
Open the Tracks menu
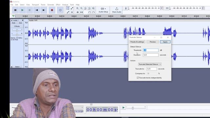click(43, 5)
